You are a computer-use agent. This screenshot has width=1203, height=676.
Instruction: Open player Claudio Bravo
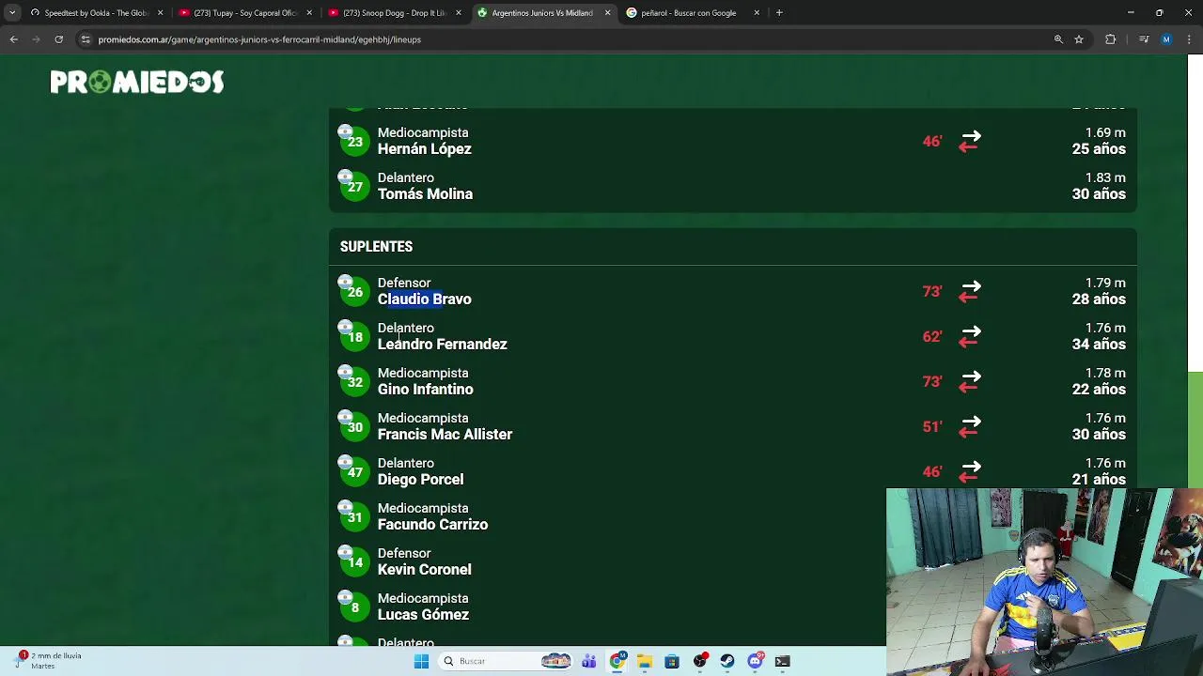tap(424, 299)
